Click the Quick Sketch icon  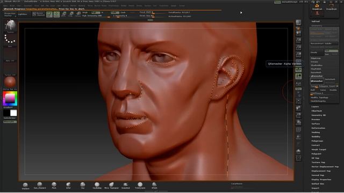click(39, 14)
